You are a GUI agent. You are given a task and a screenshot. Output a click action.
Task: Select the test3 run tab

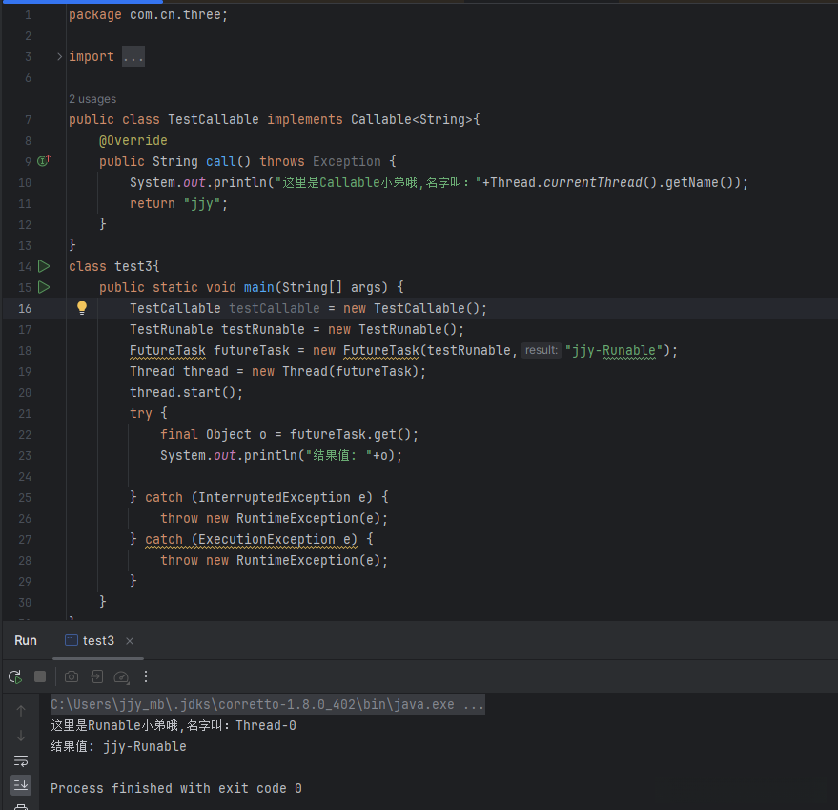(97, 641)
